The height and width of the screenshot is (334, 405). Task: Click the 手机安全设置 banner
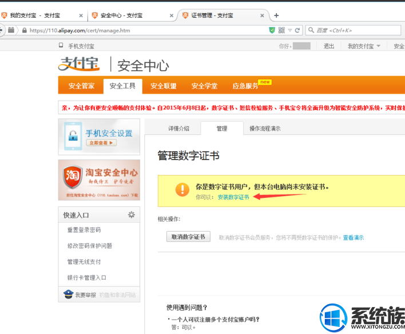click(99, 137)
